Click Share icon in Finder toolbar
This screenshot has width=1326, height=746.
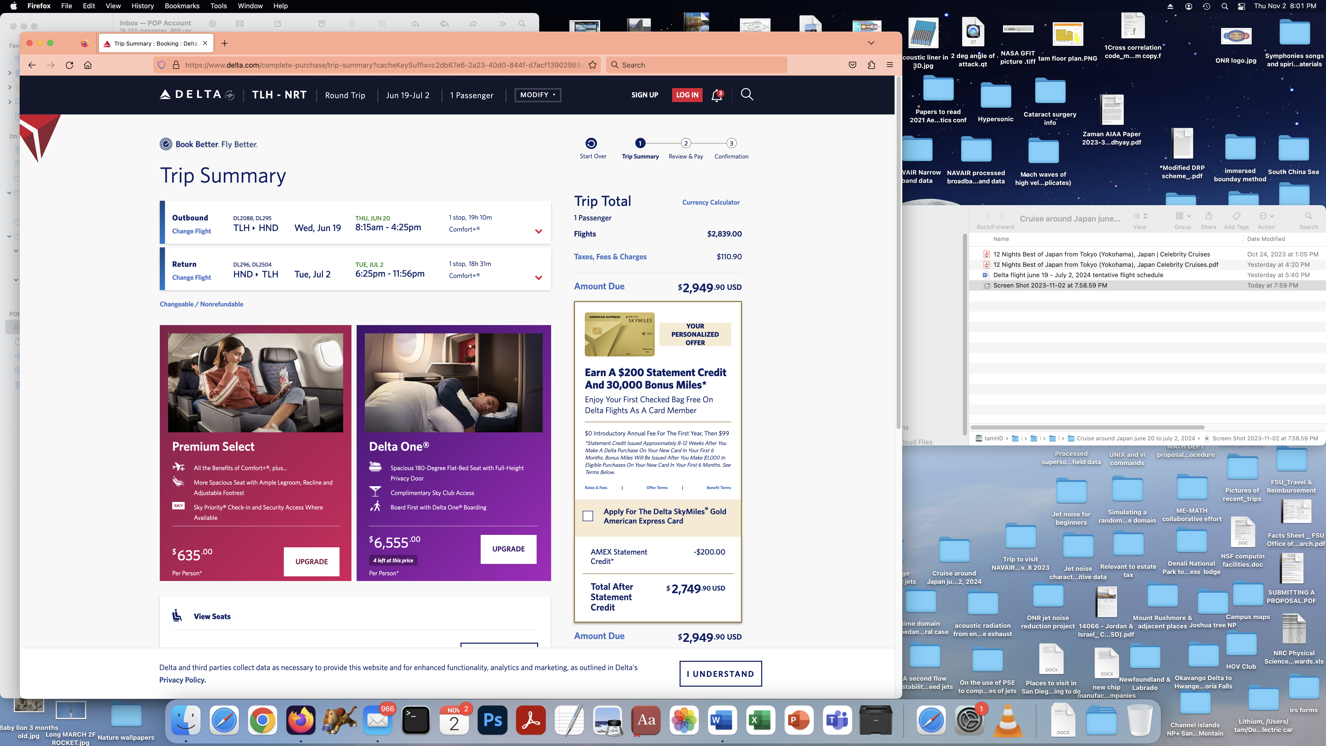tap(1208, 216)
